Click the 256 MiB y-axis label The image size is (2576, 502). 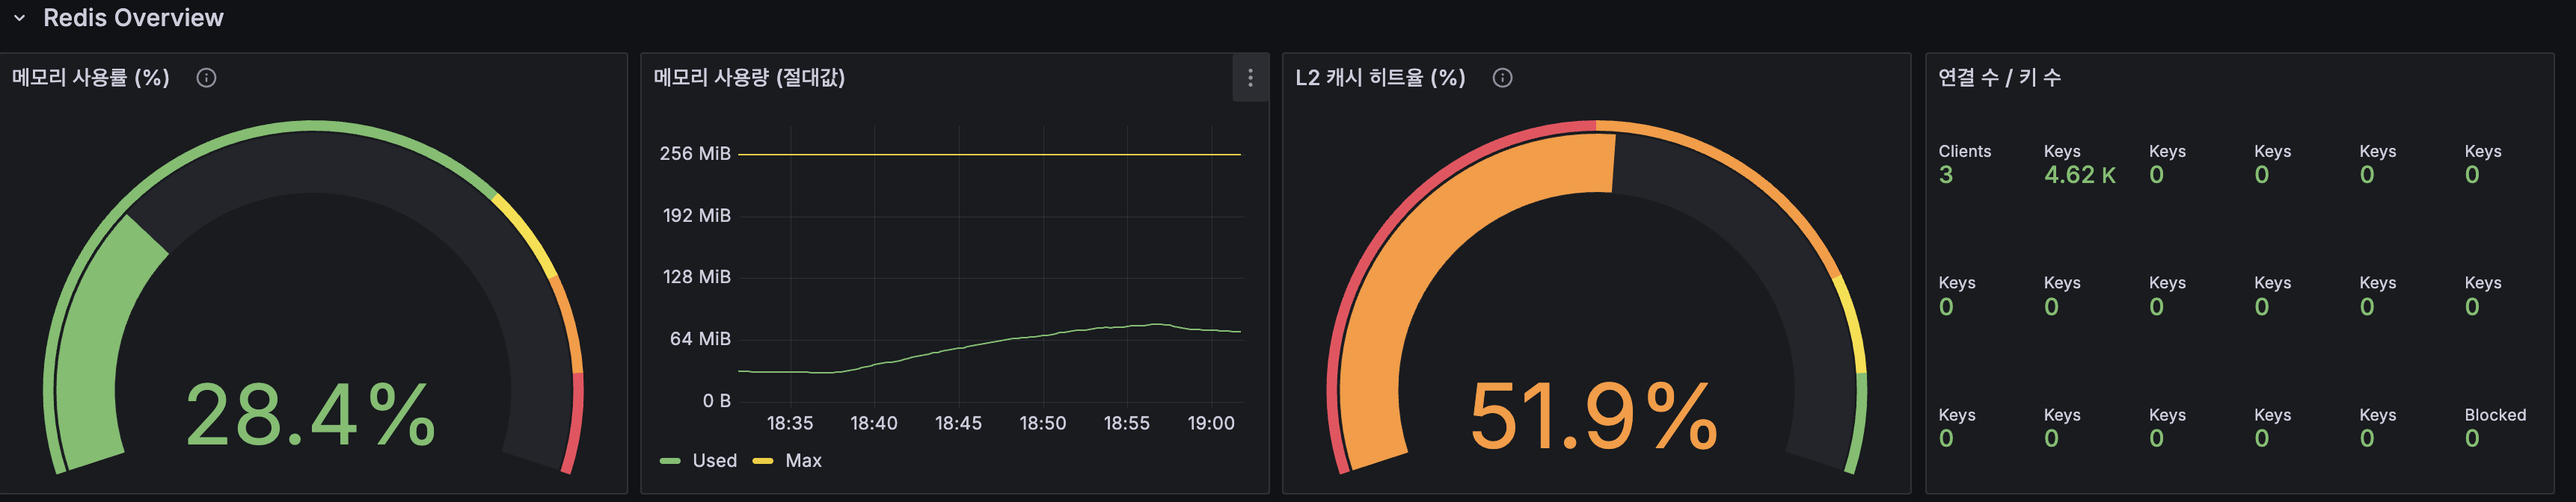point(695,154)
